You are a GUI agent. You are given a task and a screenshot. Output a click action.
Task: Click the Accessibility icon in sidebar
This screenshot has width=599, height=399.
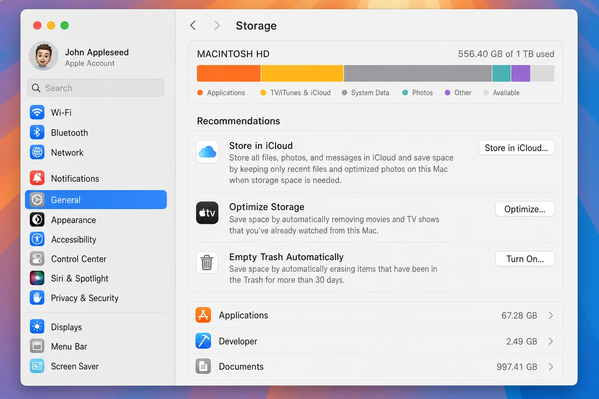[37, 239]
